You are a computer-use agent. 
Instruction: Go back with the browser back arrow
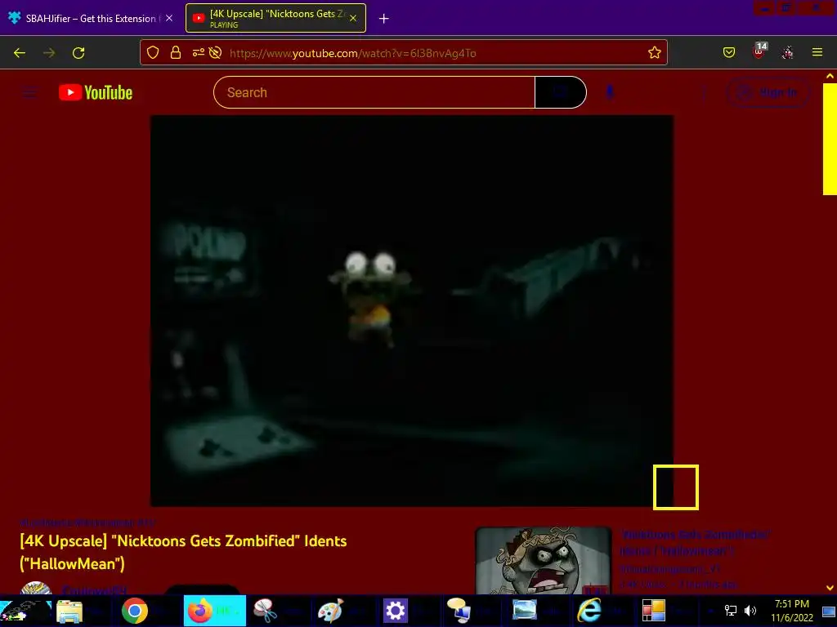pyautogui.click(x=20, y=53)
